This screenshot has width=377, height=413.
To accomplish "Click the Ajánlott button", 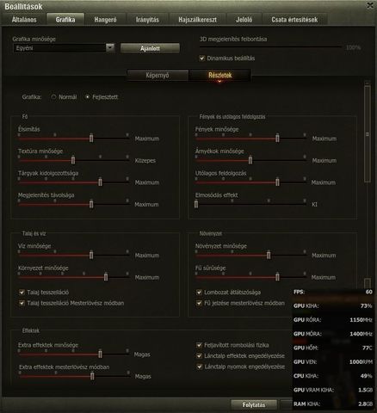I will (150, 48).
